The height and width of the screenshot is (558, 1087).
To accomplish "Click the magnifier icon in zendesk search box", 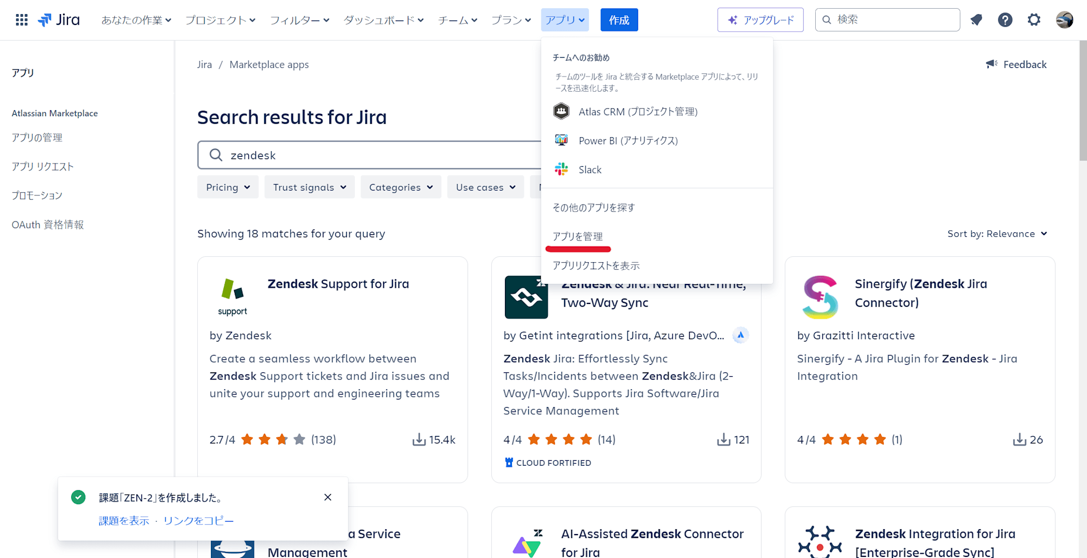I will click(216, 155).
